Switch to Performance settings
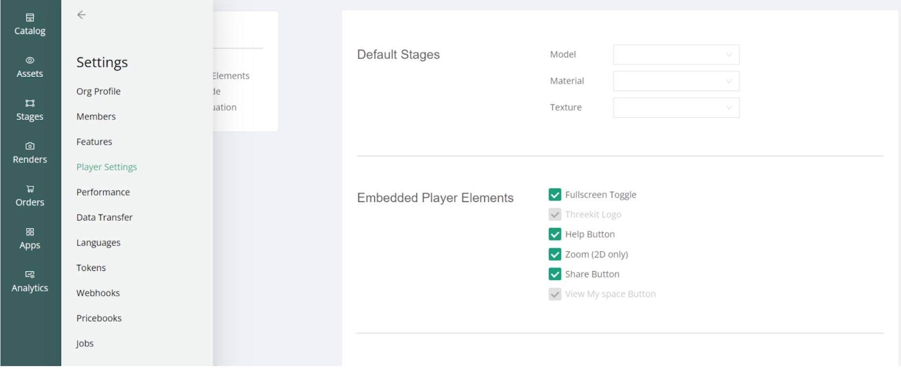 tap(103, 192)
